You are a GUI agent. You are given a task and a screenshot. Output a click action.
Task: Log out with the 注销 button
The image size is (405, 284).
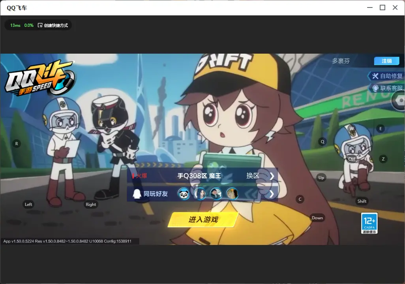coord(387,61)
